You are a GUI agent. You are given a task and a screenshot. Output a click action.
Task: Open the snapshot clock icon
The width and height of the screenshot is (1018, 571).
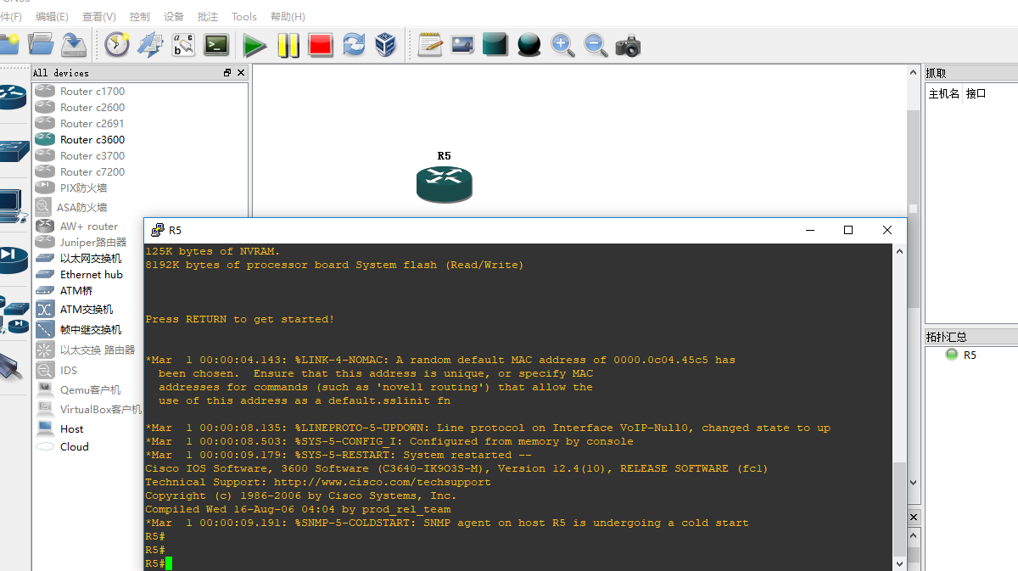pyautogui.click(x=116, y=44)
